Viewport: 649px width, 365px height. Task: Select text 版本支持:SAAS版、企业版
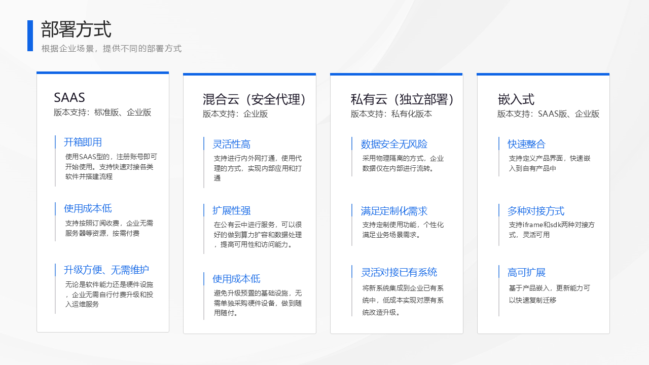pos(549,114)
